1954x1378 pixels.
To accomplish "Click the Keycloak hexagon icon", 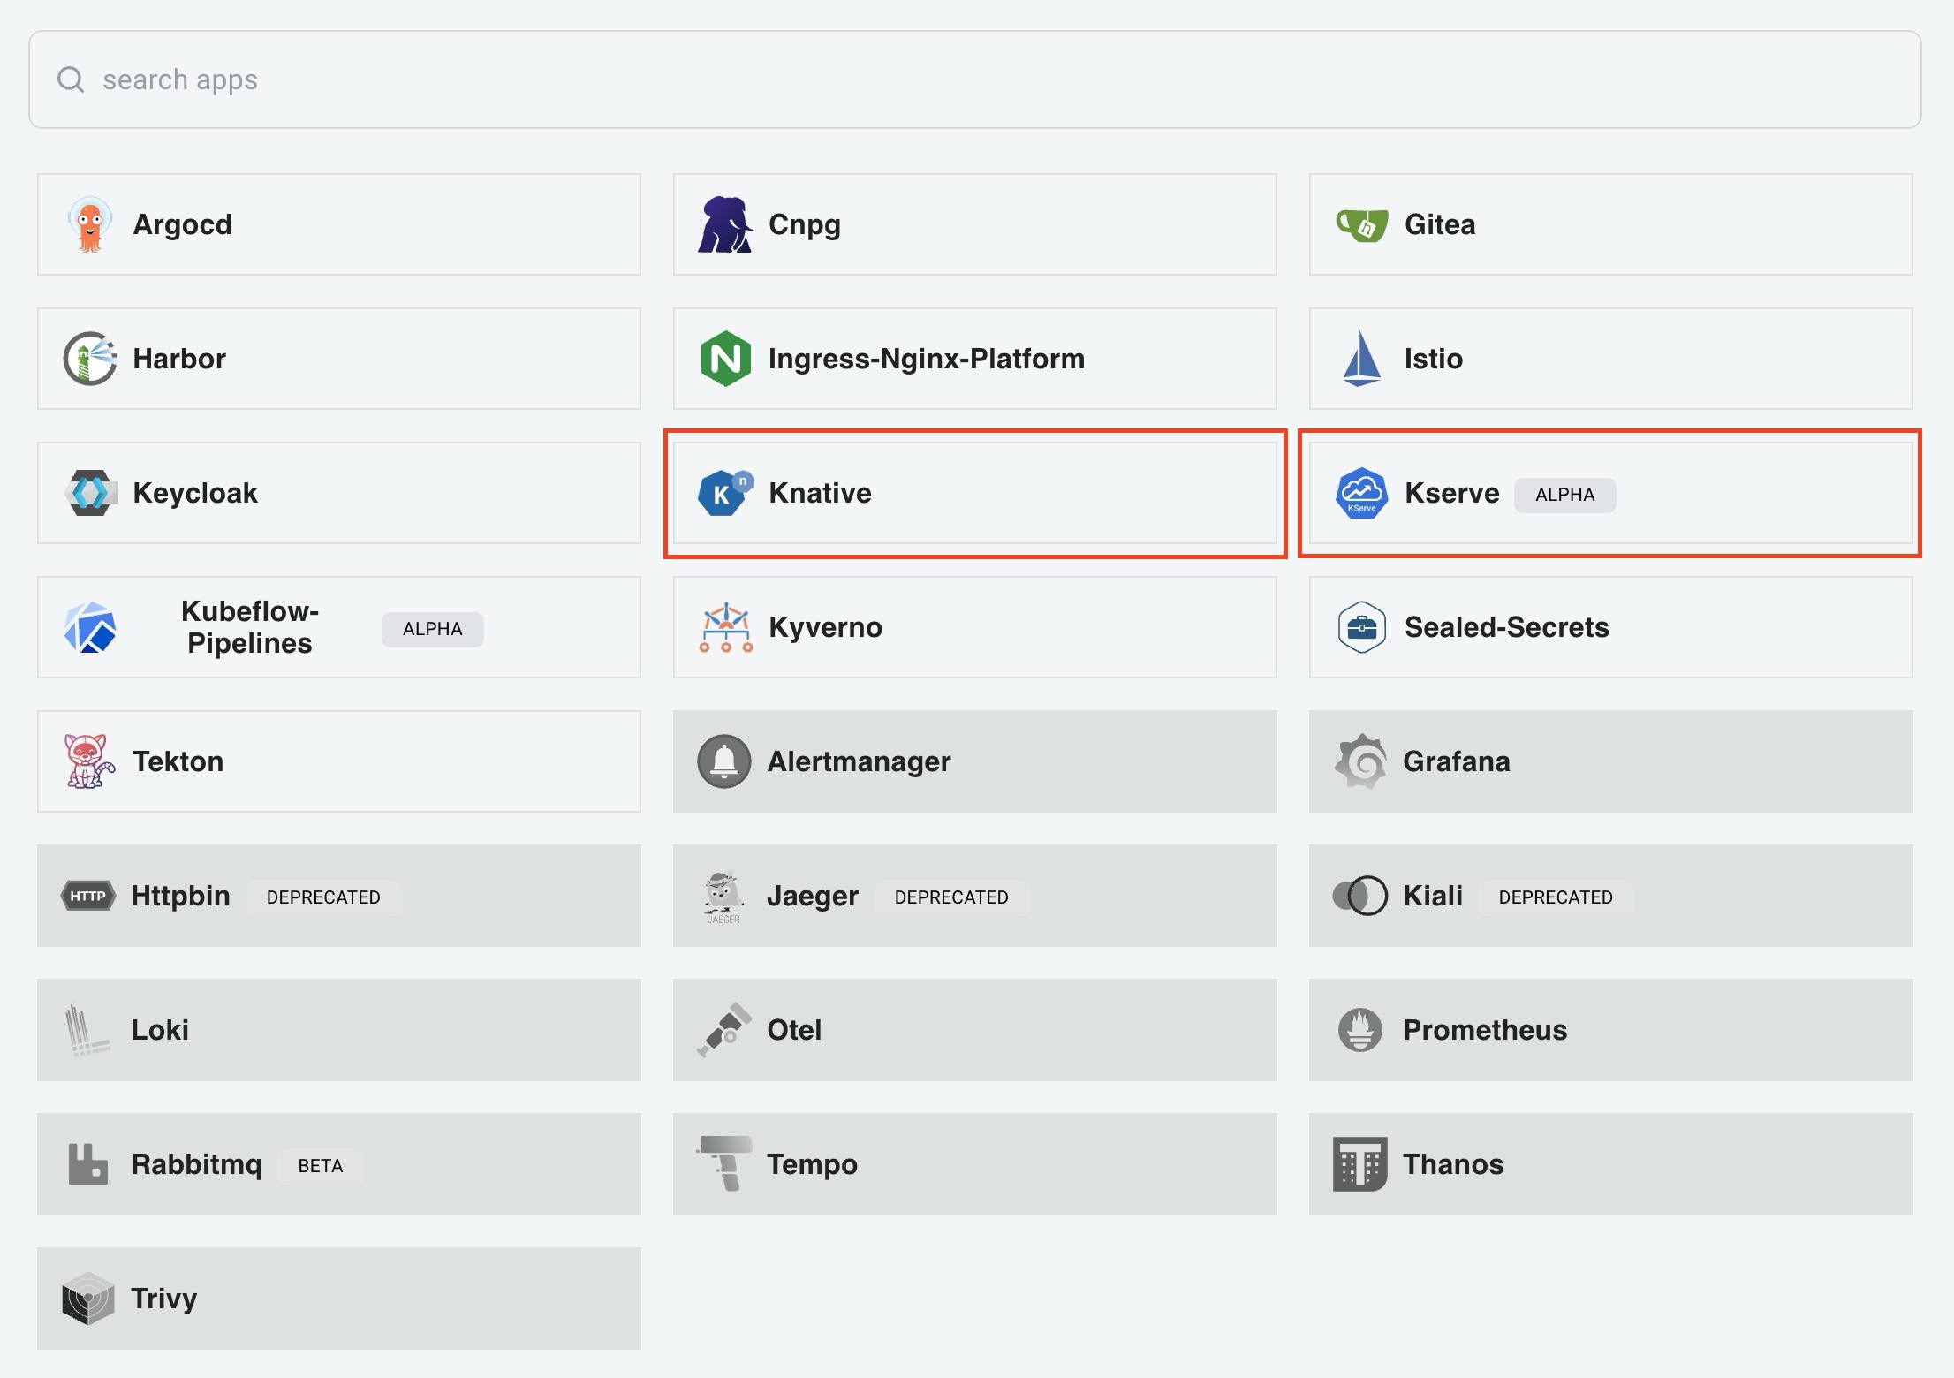I will pos(91,492).
